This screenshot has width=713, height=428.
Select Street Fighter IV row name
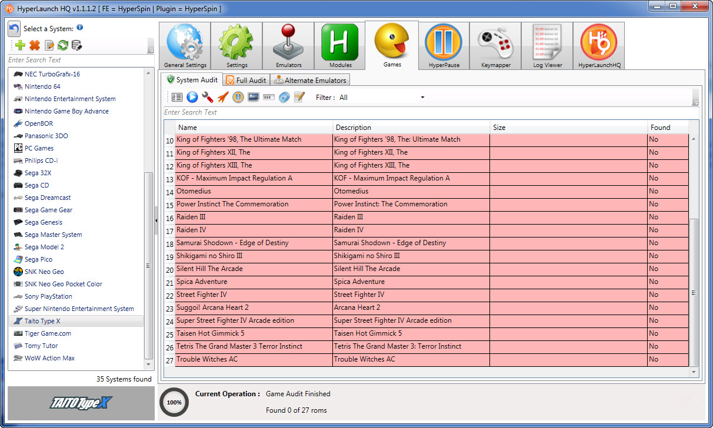pos(254,295)
